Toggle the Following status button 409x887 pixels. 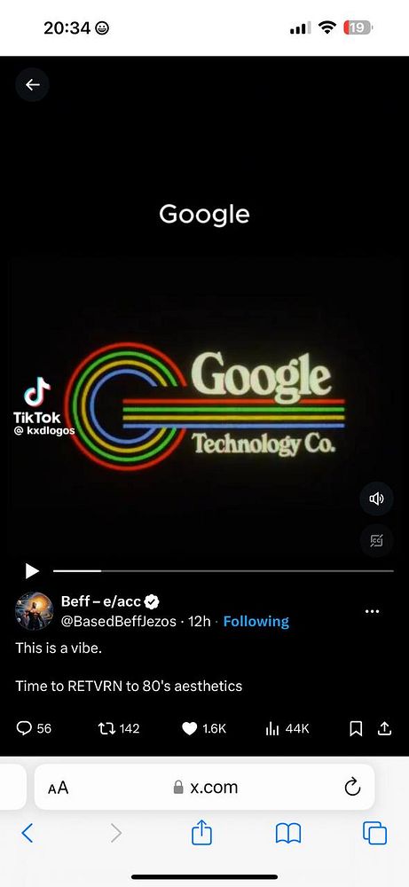pos(256,621)
